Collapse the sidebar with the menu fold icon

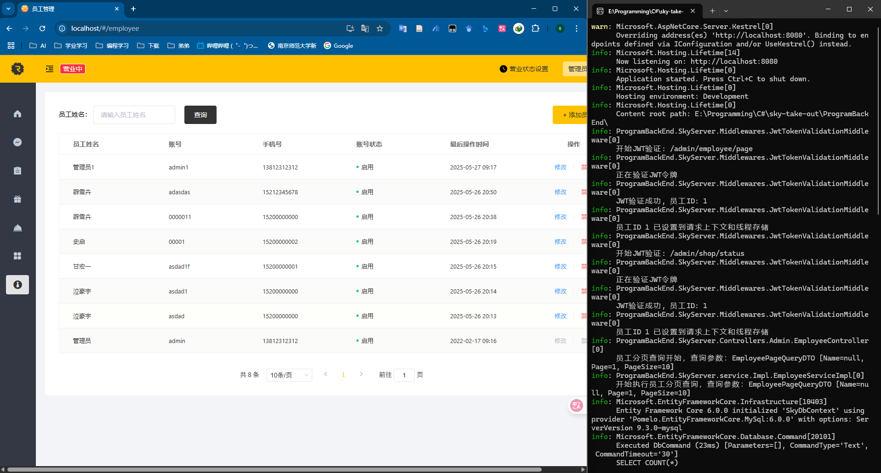coord(50,69)
